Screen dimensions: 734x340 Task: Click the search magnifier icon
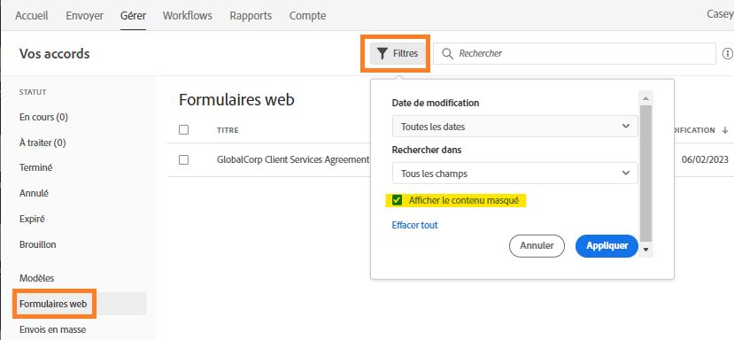[x=447, y=54]
